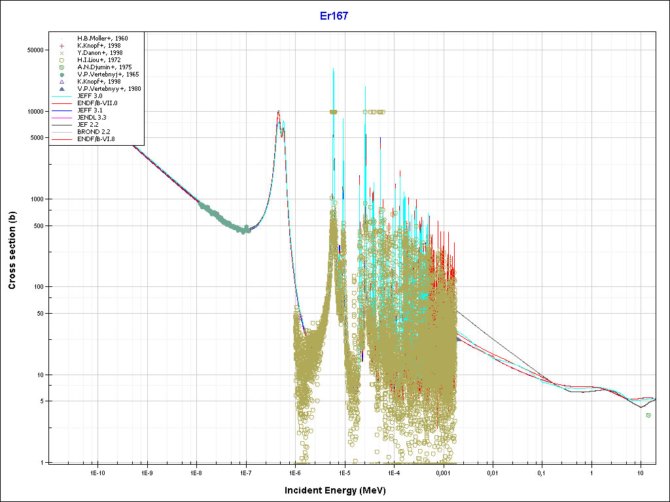Click the ENDF/B-VI.8 legend label

[x=97, y=139]
